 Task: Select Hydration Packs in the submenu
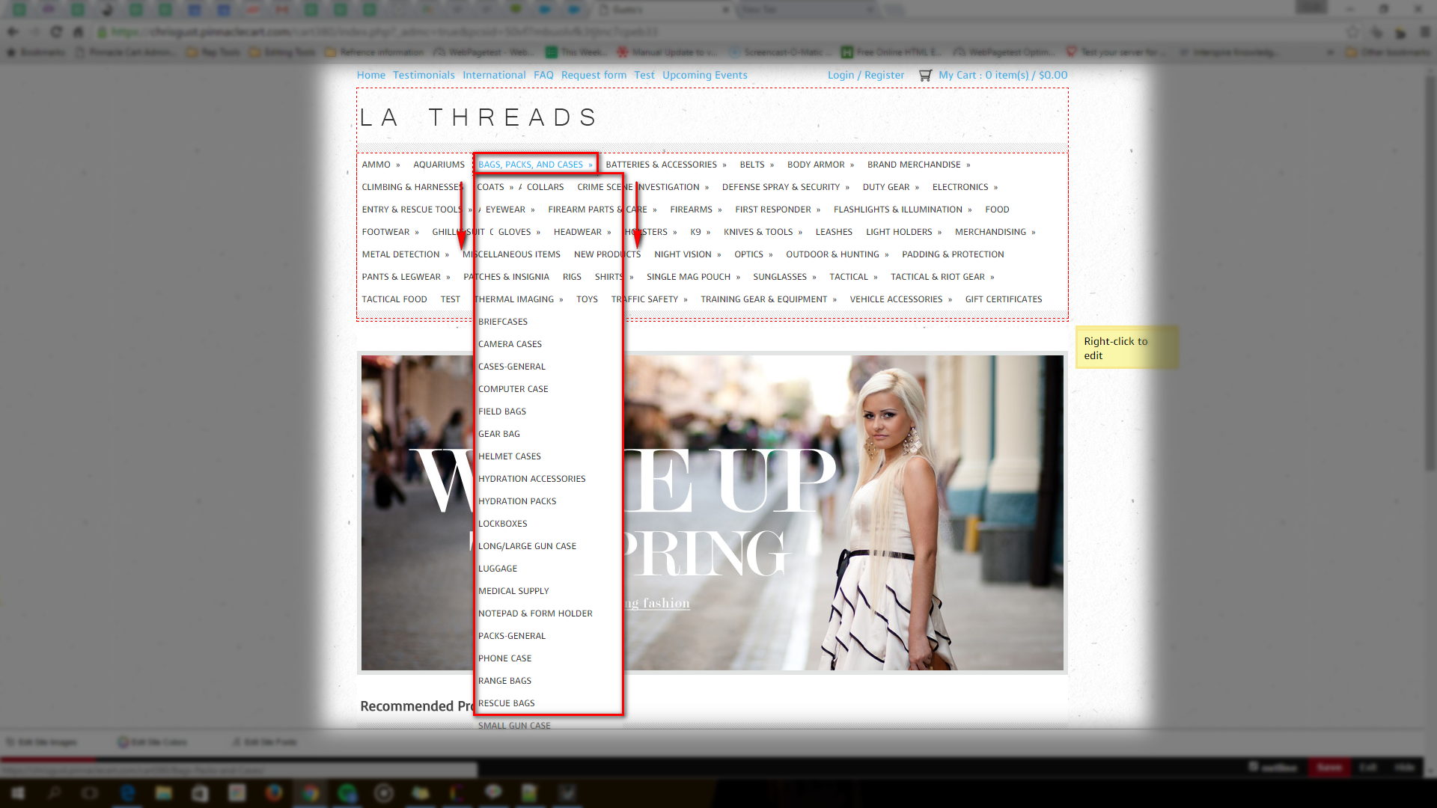click(517, 501)
